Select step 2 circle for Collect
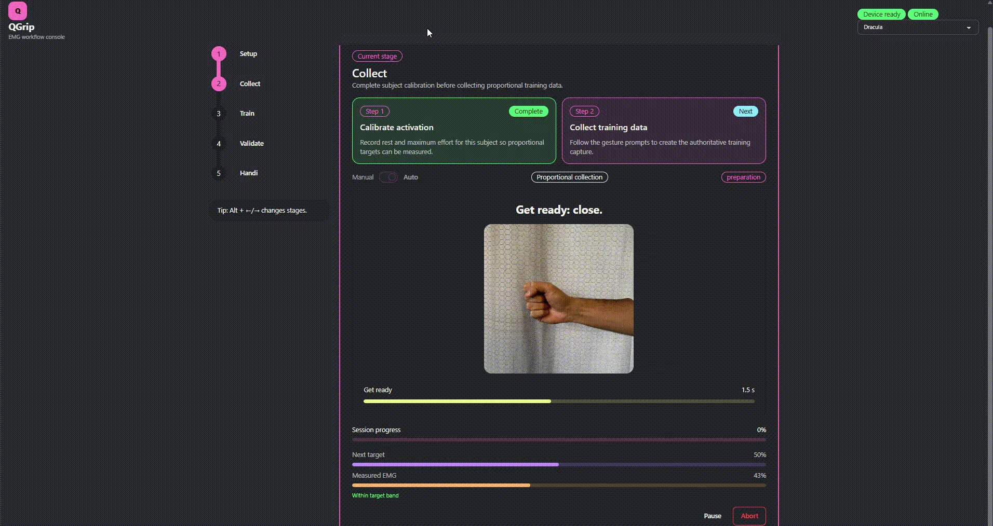Screen dimensions: 993x526 (x=219, y=84)
